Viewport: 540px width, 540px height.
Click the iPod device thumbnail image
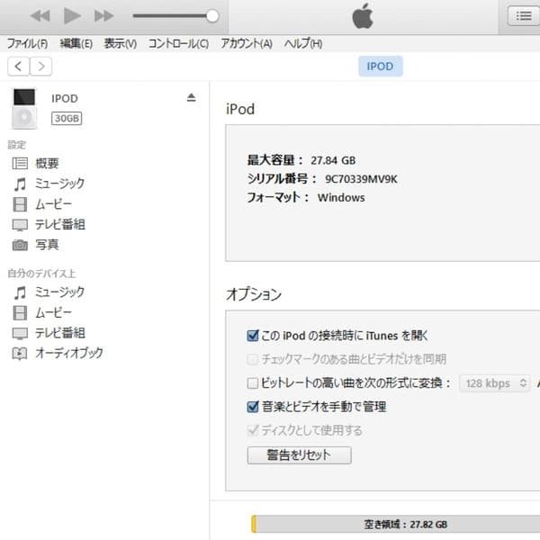[x=24, y=109]
